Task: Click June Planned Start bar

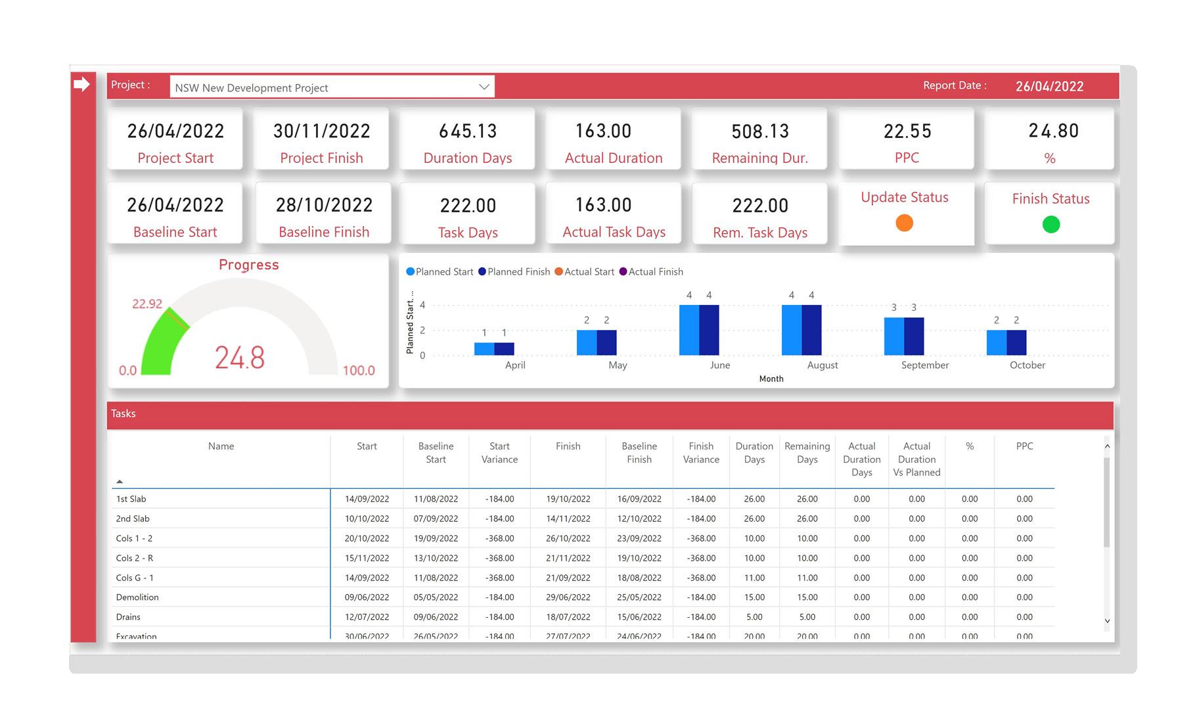Action: pos(689,330)
